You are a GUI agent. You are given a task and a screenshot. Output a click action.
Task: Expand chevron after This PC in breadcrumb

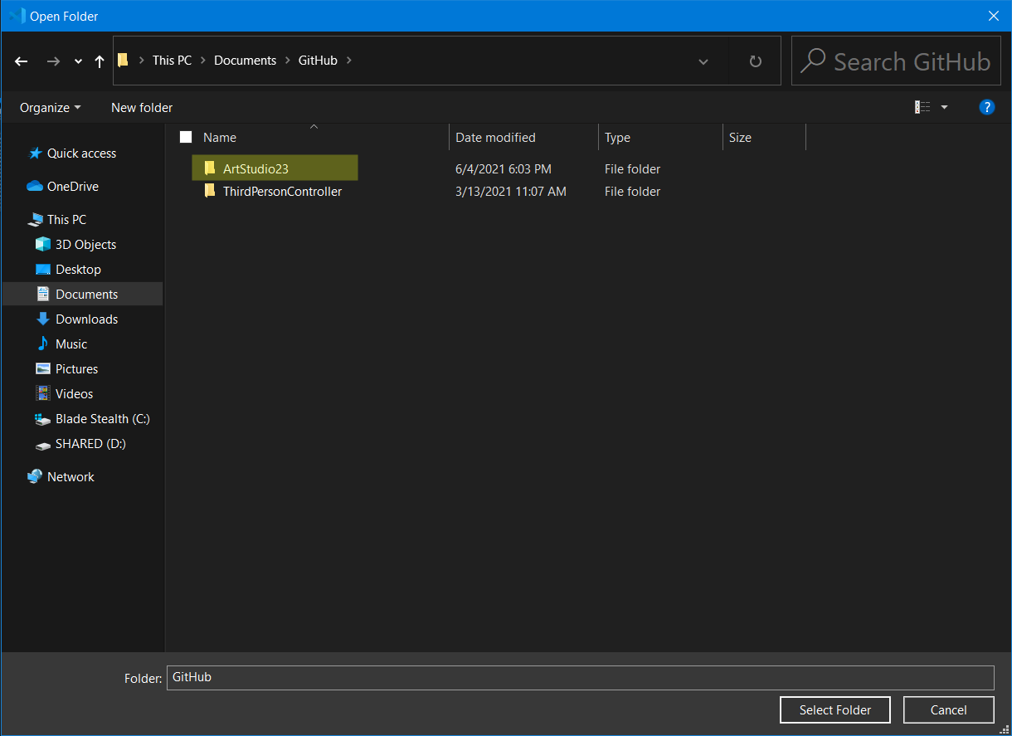[x=202, y=60]
